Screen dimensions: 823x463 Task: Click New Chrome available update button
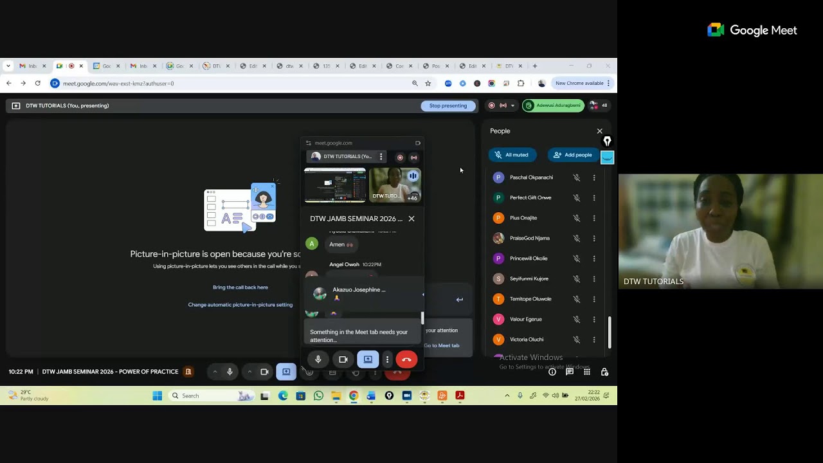pos(583,84)
